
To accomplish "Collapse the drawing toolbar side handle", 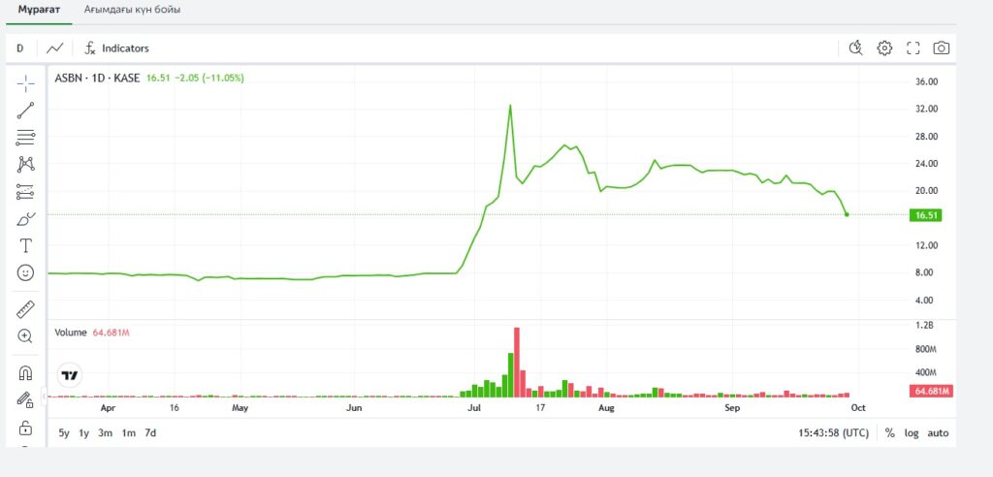I will click(x=44, y=397).
